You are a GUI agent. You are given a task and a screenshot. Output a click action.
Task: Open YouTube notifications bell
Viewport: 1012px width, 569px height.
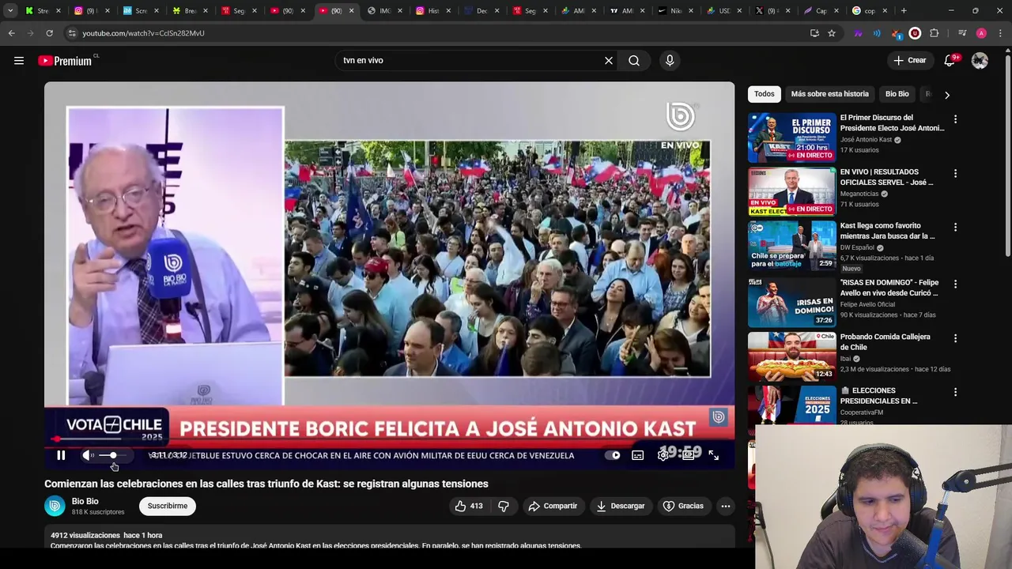pos(950,60)
